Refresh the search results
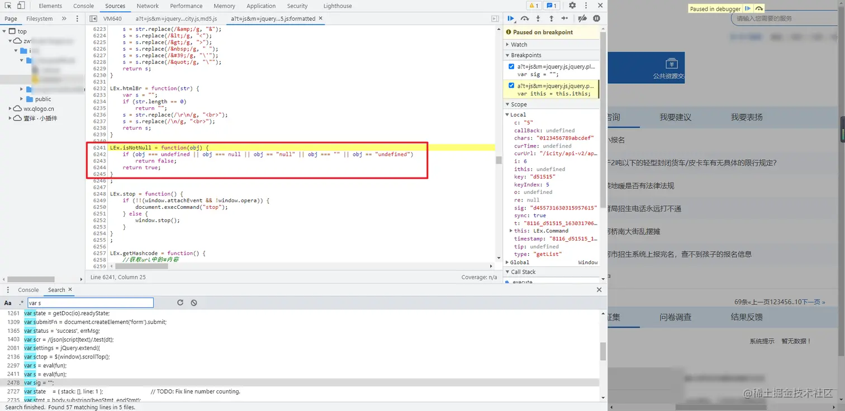Image resolution: width=845 pixels, height=411 pixels. click(180, 303)
